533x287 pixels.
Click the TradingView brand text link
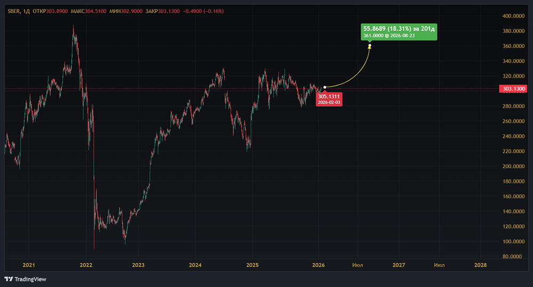click(x=29, y=279)
